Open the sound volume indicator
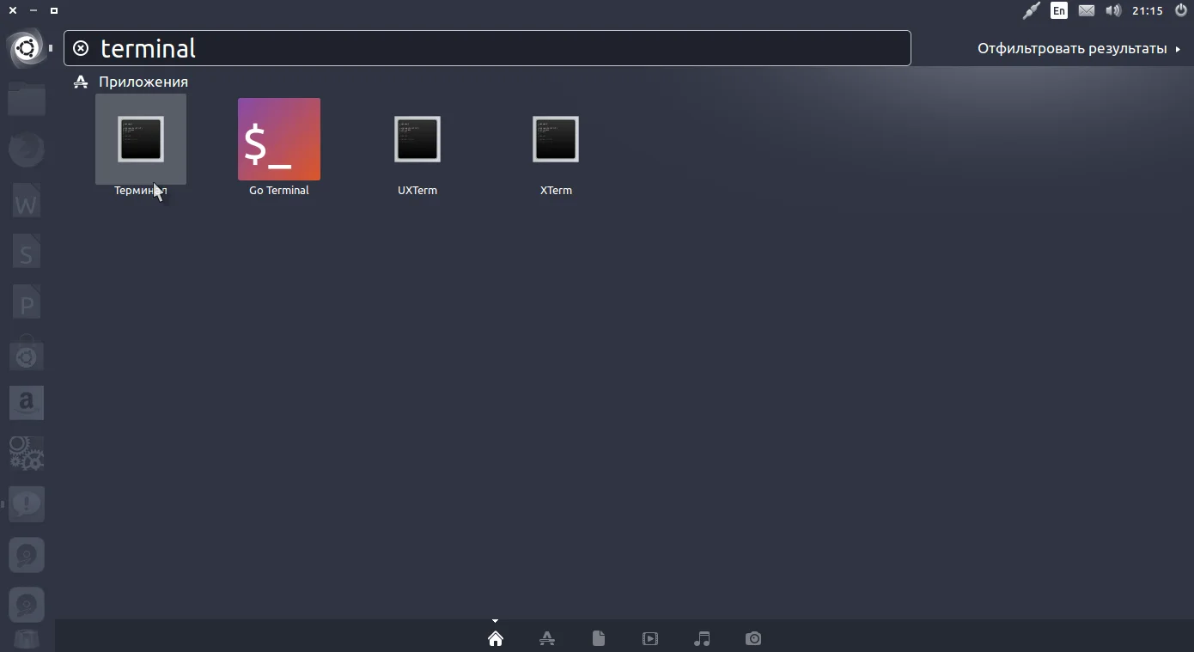The height and width of the screenshot is (652, 1194). (x=1113, y=10)
